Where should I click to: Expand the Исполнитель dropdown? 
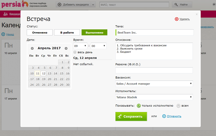click(x=154, y=97)
